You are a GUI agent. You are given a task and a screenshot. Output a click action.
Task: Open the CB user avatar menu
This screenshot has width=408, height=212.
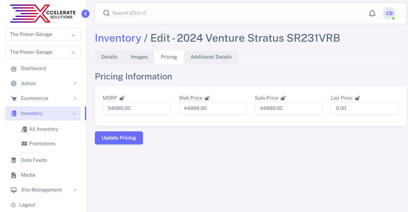tap(389, 13)
